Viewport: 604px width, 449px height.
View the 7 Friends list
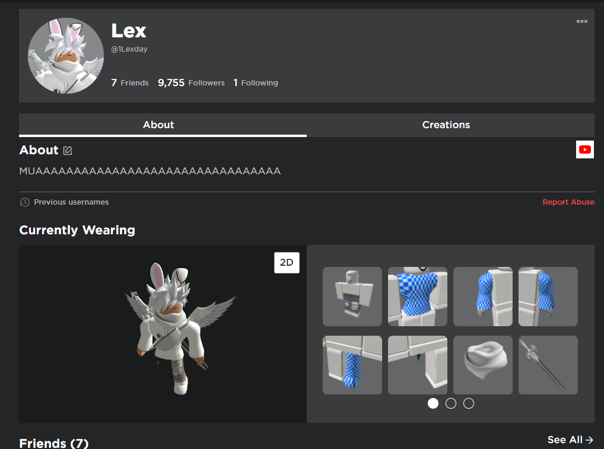pos(130,83)
